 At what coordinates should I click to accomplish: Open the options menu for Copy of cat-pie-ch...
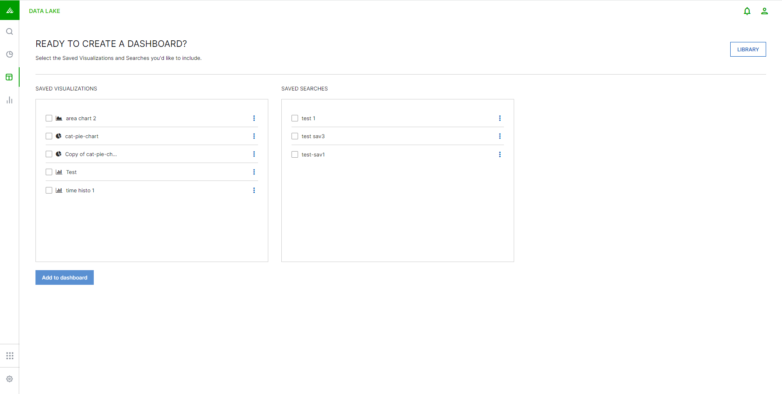254,154
